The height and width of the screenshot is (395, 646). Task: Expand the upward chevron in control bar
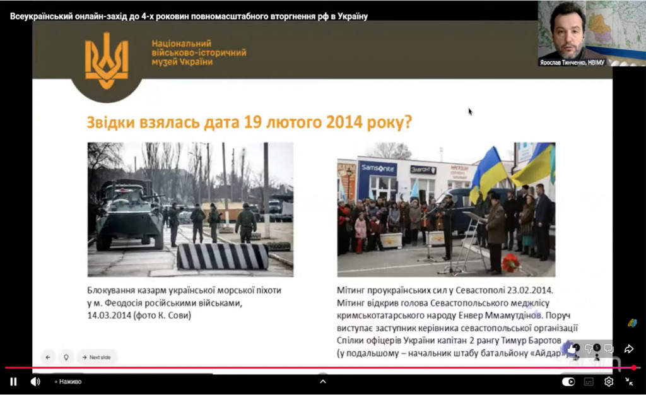point(323,381)
